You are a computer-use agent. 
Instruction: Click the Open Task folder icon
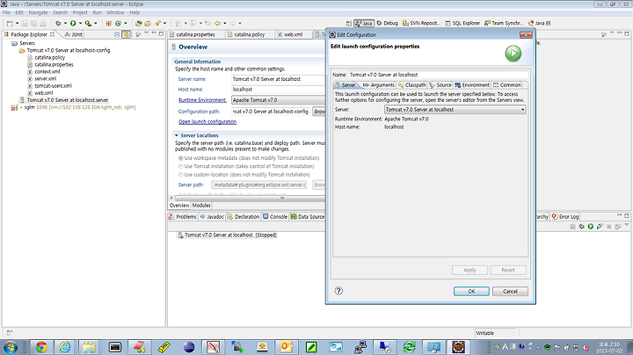pyautogui.click(x=148, y=24)
